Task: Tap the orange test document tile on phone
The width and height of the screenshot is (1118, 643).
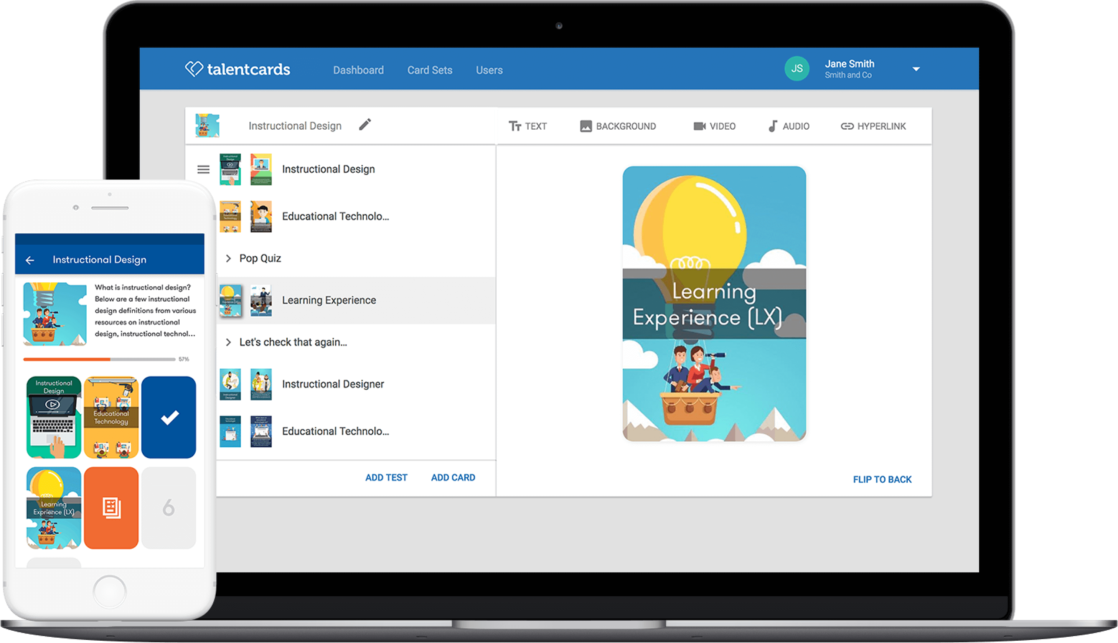Action: point(111,508)
